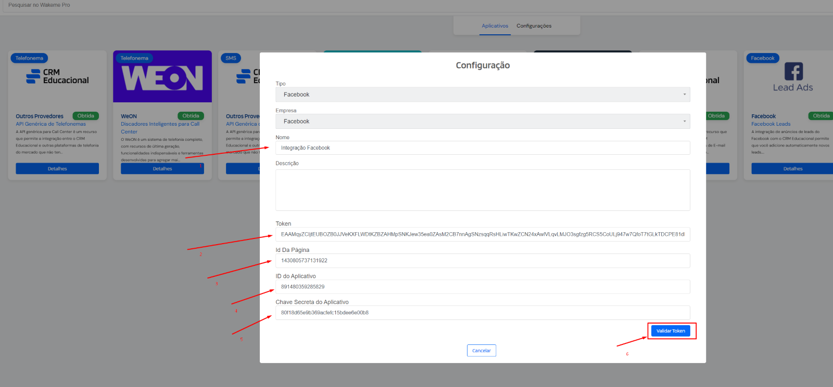This screenshot has width=833, height=387.
Task: Click the ID do Aplicativo input field
Action: pyautogui.click(x=483, y=287)
